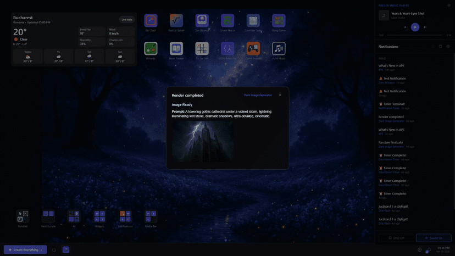Image resolution: width=455 pixels, height=256 pixels.
Task: Open Dark Image Generator link in dialog
Action: (258, 95)
